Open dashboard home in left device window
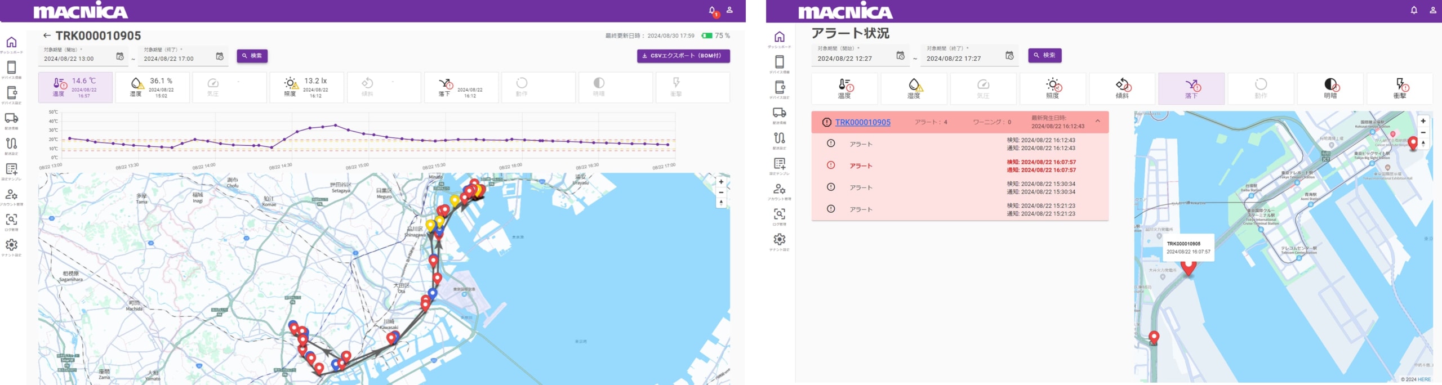 (x=11, y=43)
